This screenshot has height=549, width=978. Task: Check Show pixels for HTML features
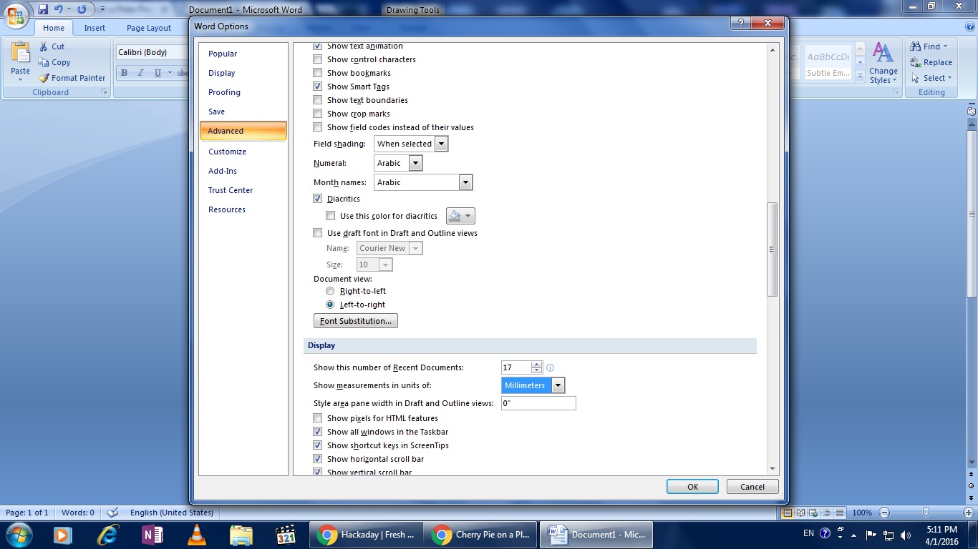click(318, 418)
